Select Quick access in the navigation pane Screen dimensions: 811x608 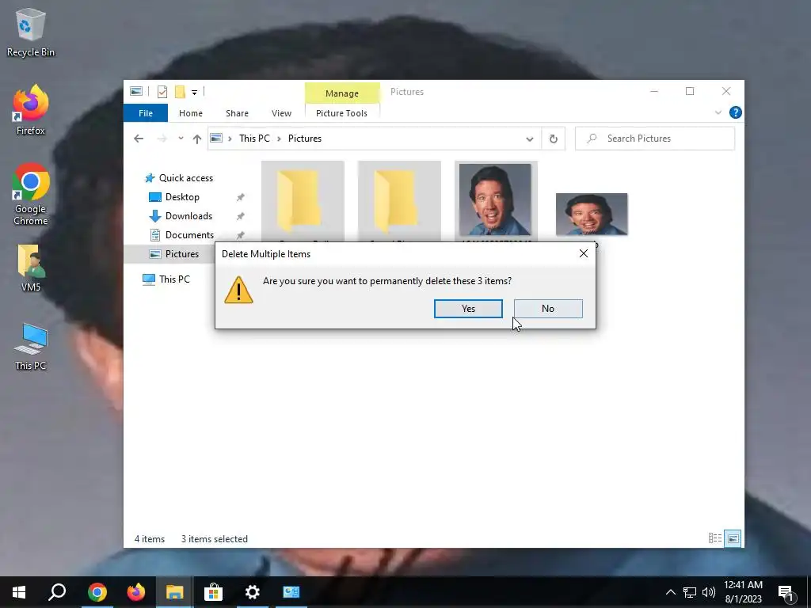(185, 178)
